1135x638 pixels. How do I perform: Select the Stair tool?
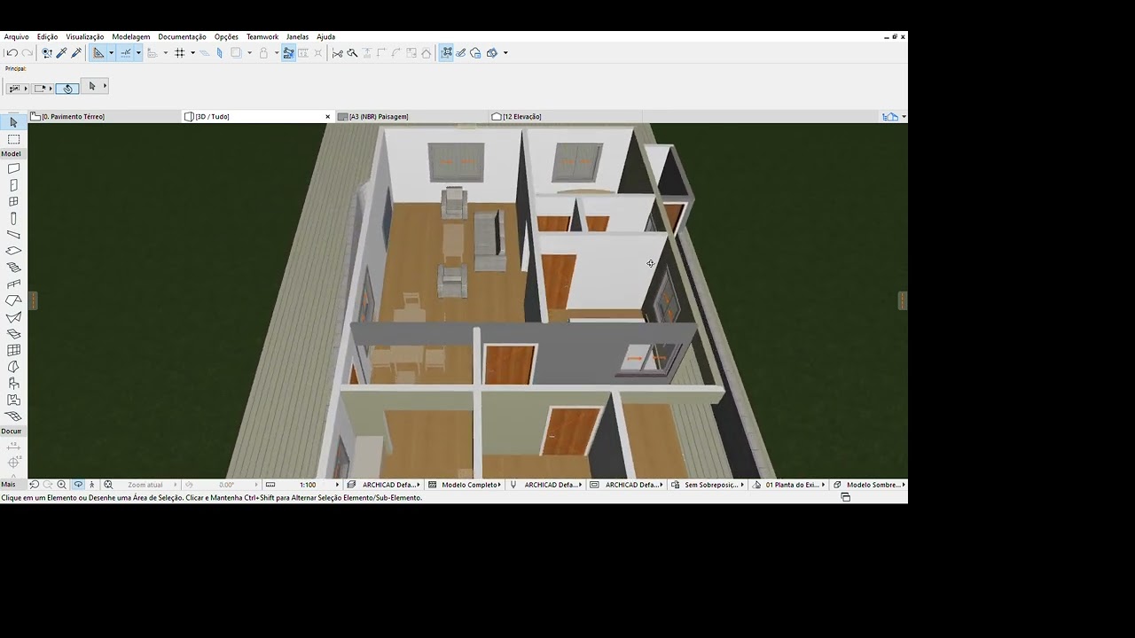(x=13, y=268)
